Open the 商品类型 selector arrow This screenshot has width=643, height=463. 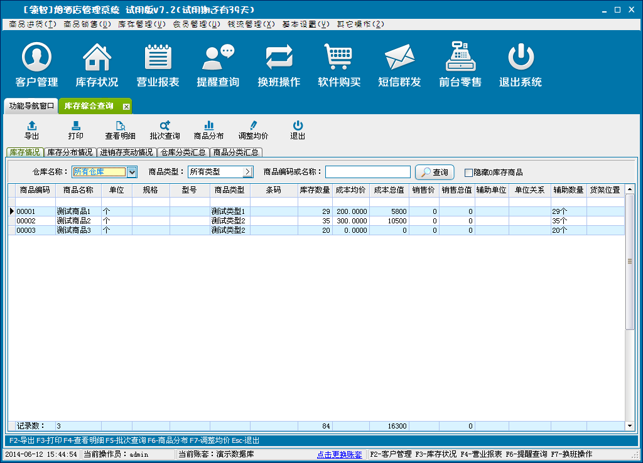pyautogui.click(x=247, y=172)
